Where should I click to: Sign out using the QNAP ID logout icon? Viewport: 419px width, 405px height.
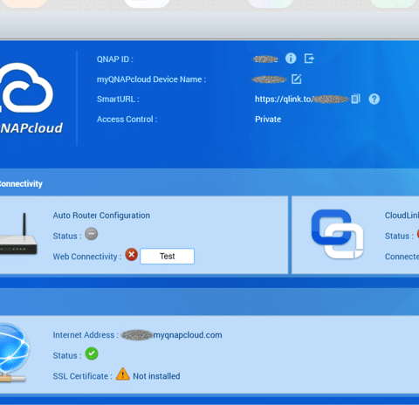tap(309, 58)
